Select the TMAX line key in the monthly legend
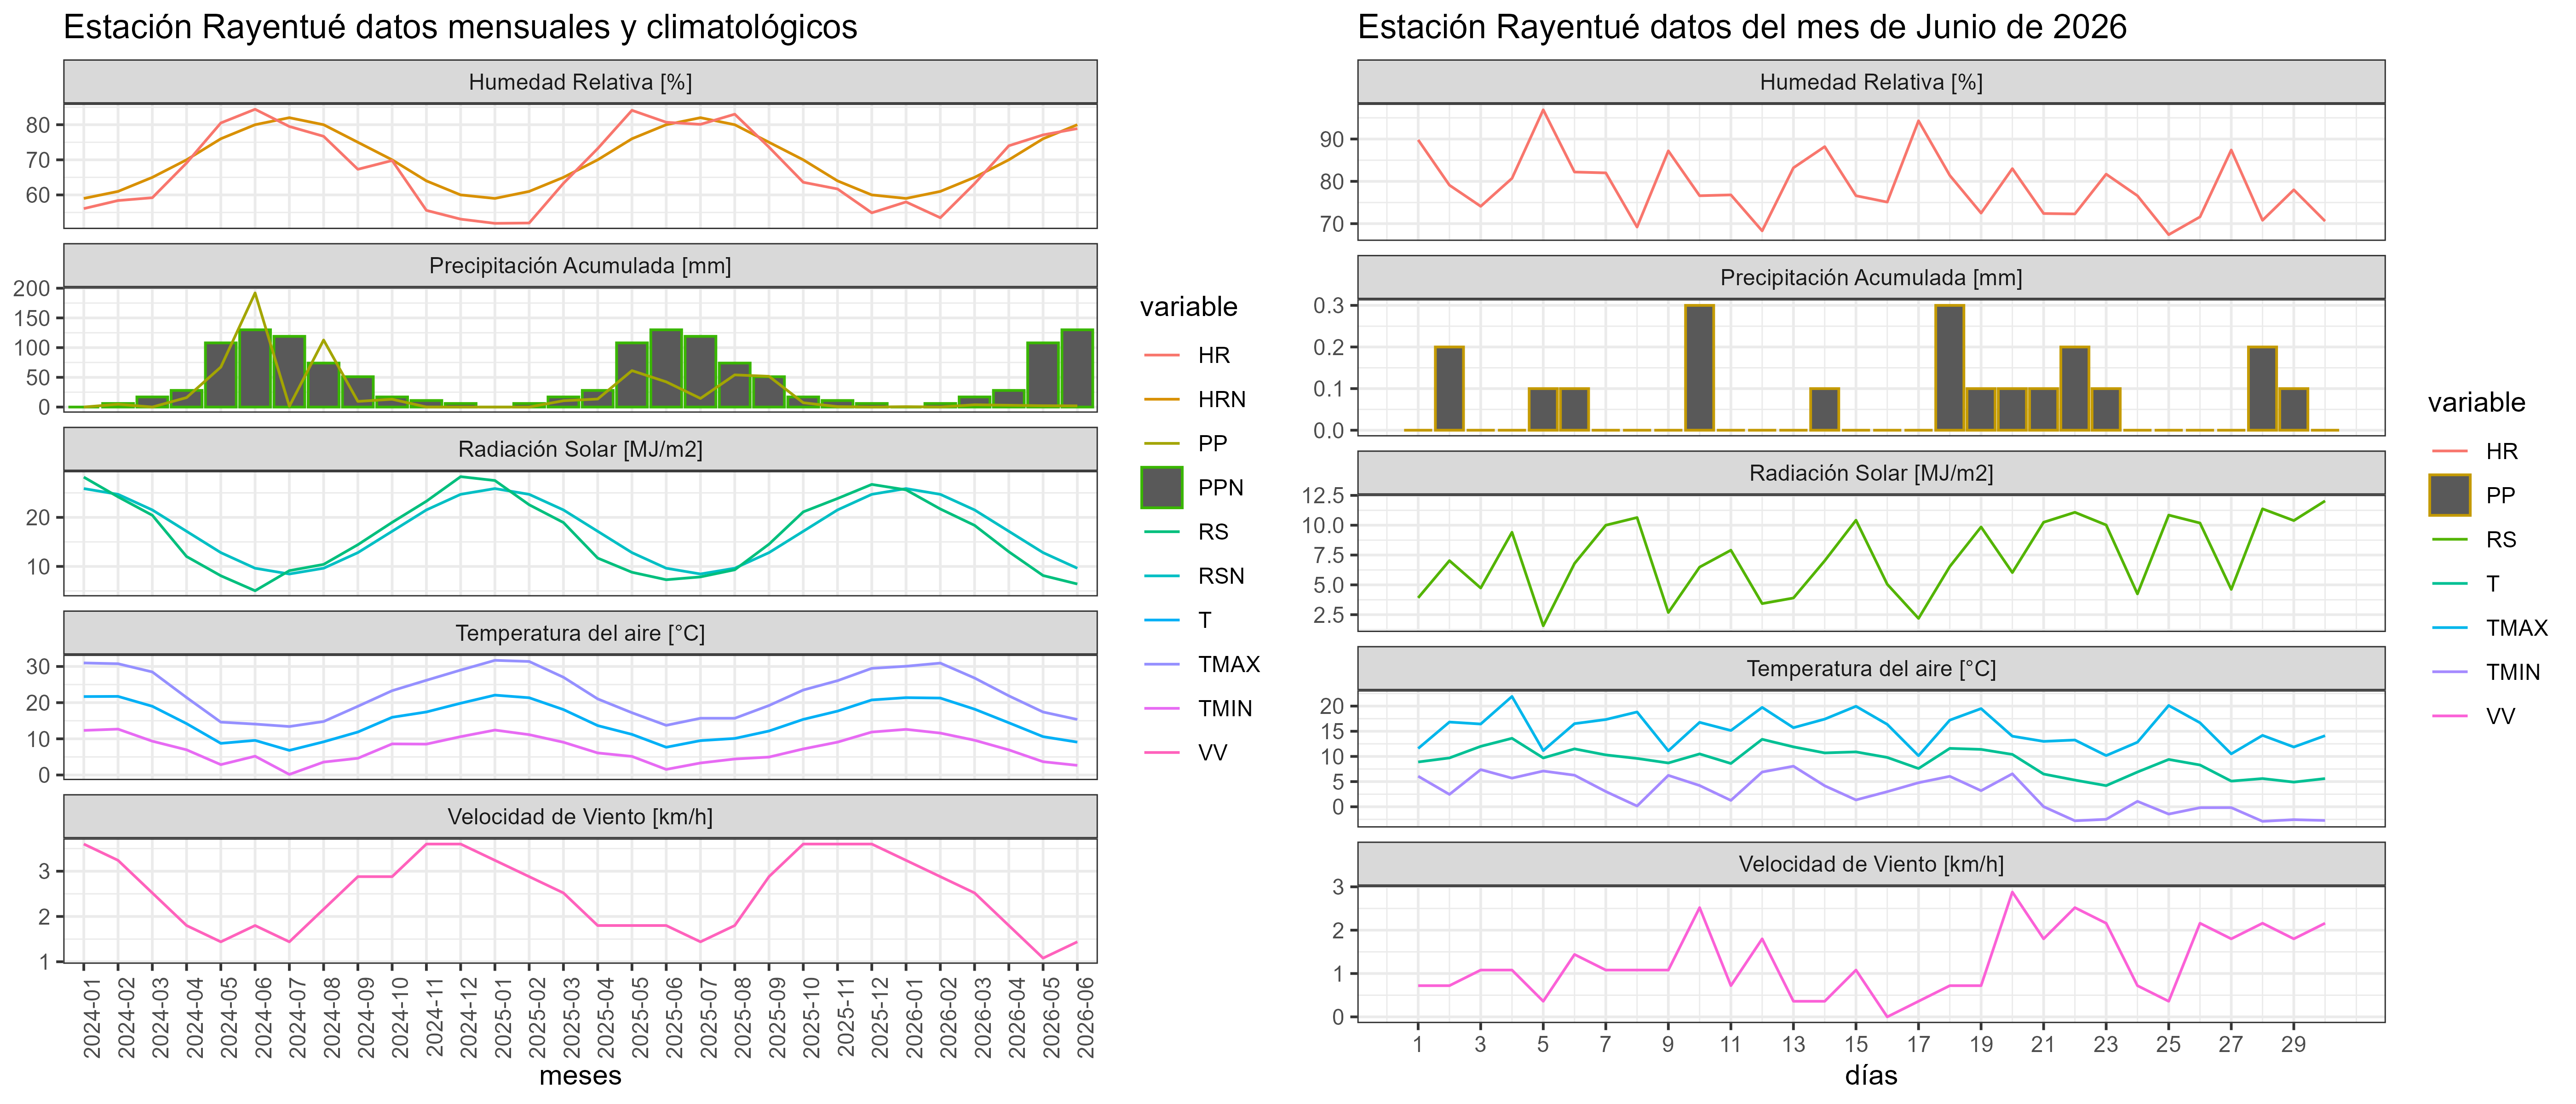Viewport: 2576px width, 1104px height. click(1162, 664)
